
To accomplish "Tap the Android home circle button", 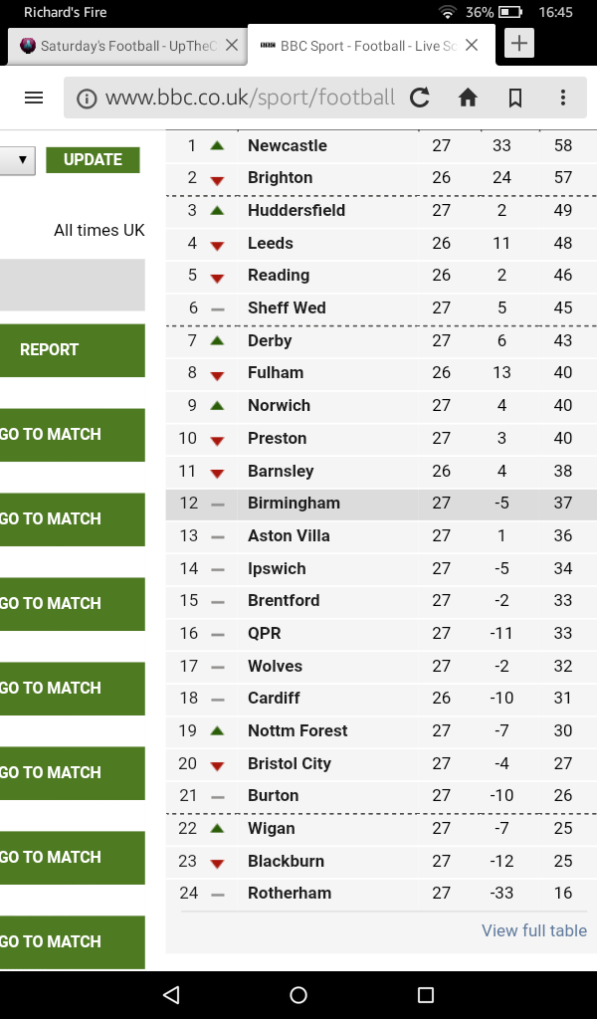I will [298, 994].
